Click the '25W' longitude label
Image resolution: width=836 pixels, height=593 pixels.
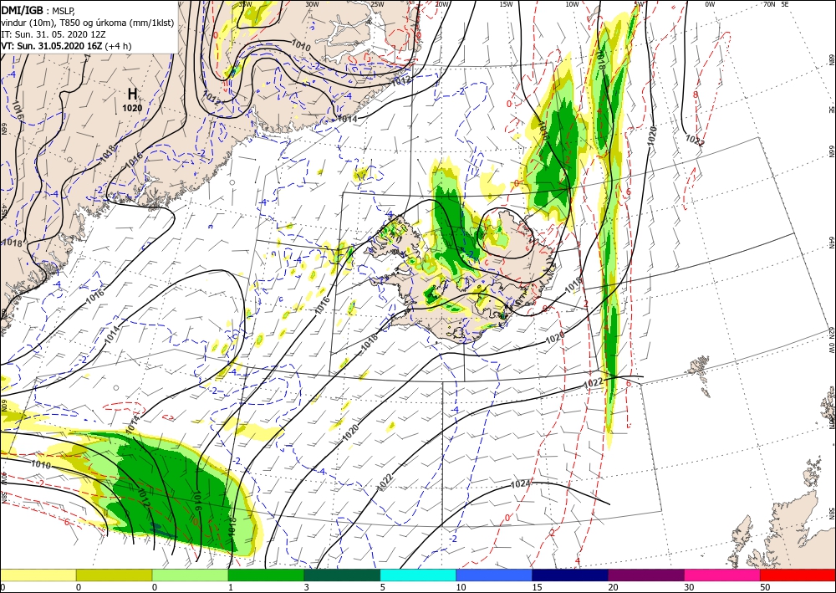coord(377,4)
